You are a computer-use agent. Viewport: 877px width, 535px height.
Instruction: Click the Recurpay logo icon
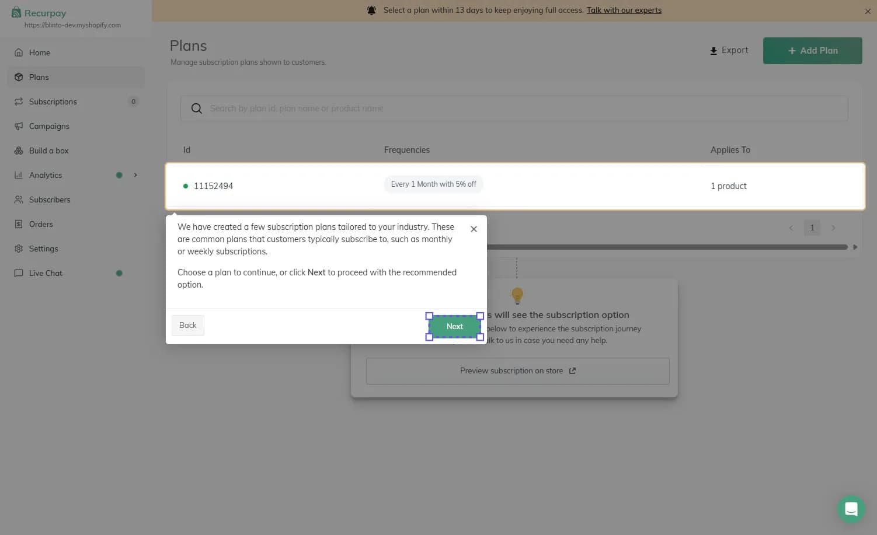[x=16, y=12]
